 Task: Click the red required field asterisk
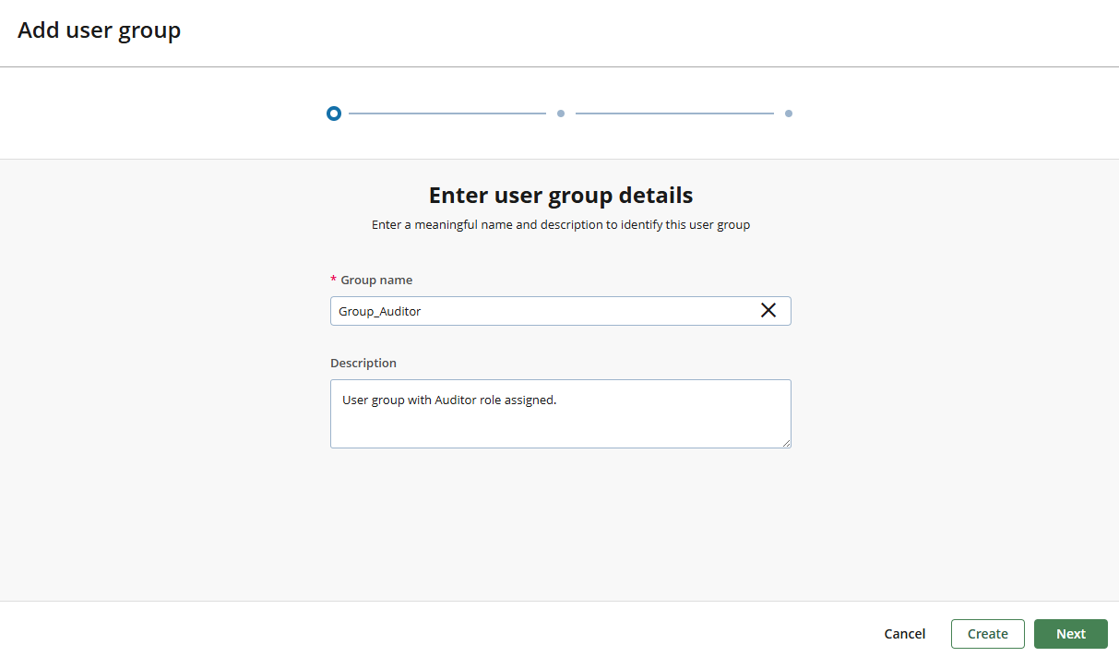333,280
